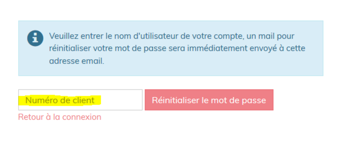Click the "adresse email." text in the notice

(x=76, y=61)
